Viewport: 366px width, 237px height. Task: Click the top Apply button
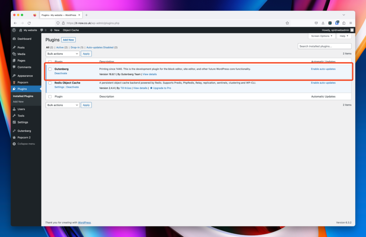[x=86, y=54]
